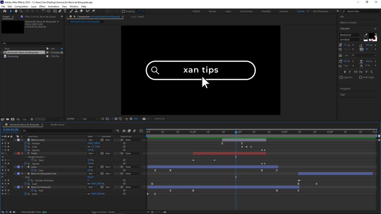Click the All Caps button in Character panel
Screen dimensions: 381x214
pyautogui.click(x=356, y=72)
